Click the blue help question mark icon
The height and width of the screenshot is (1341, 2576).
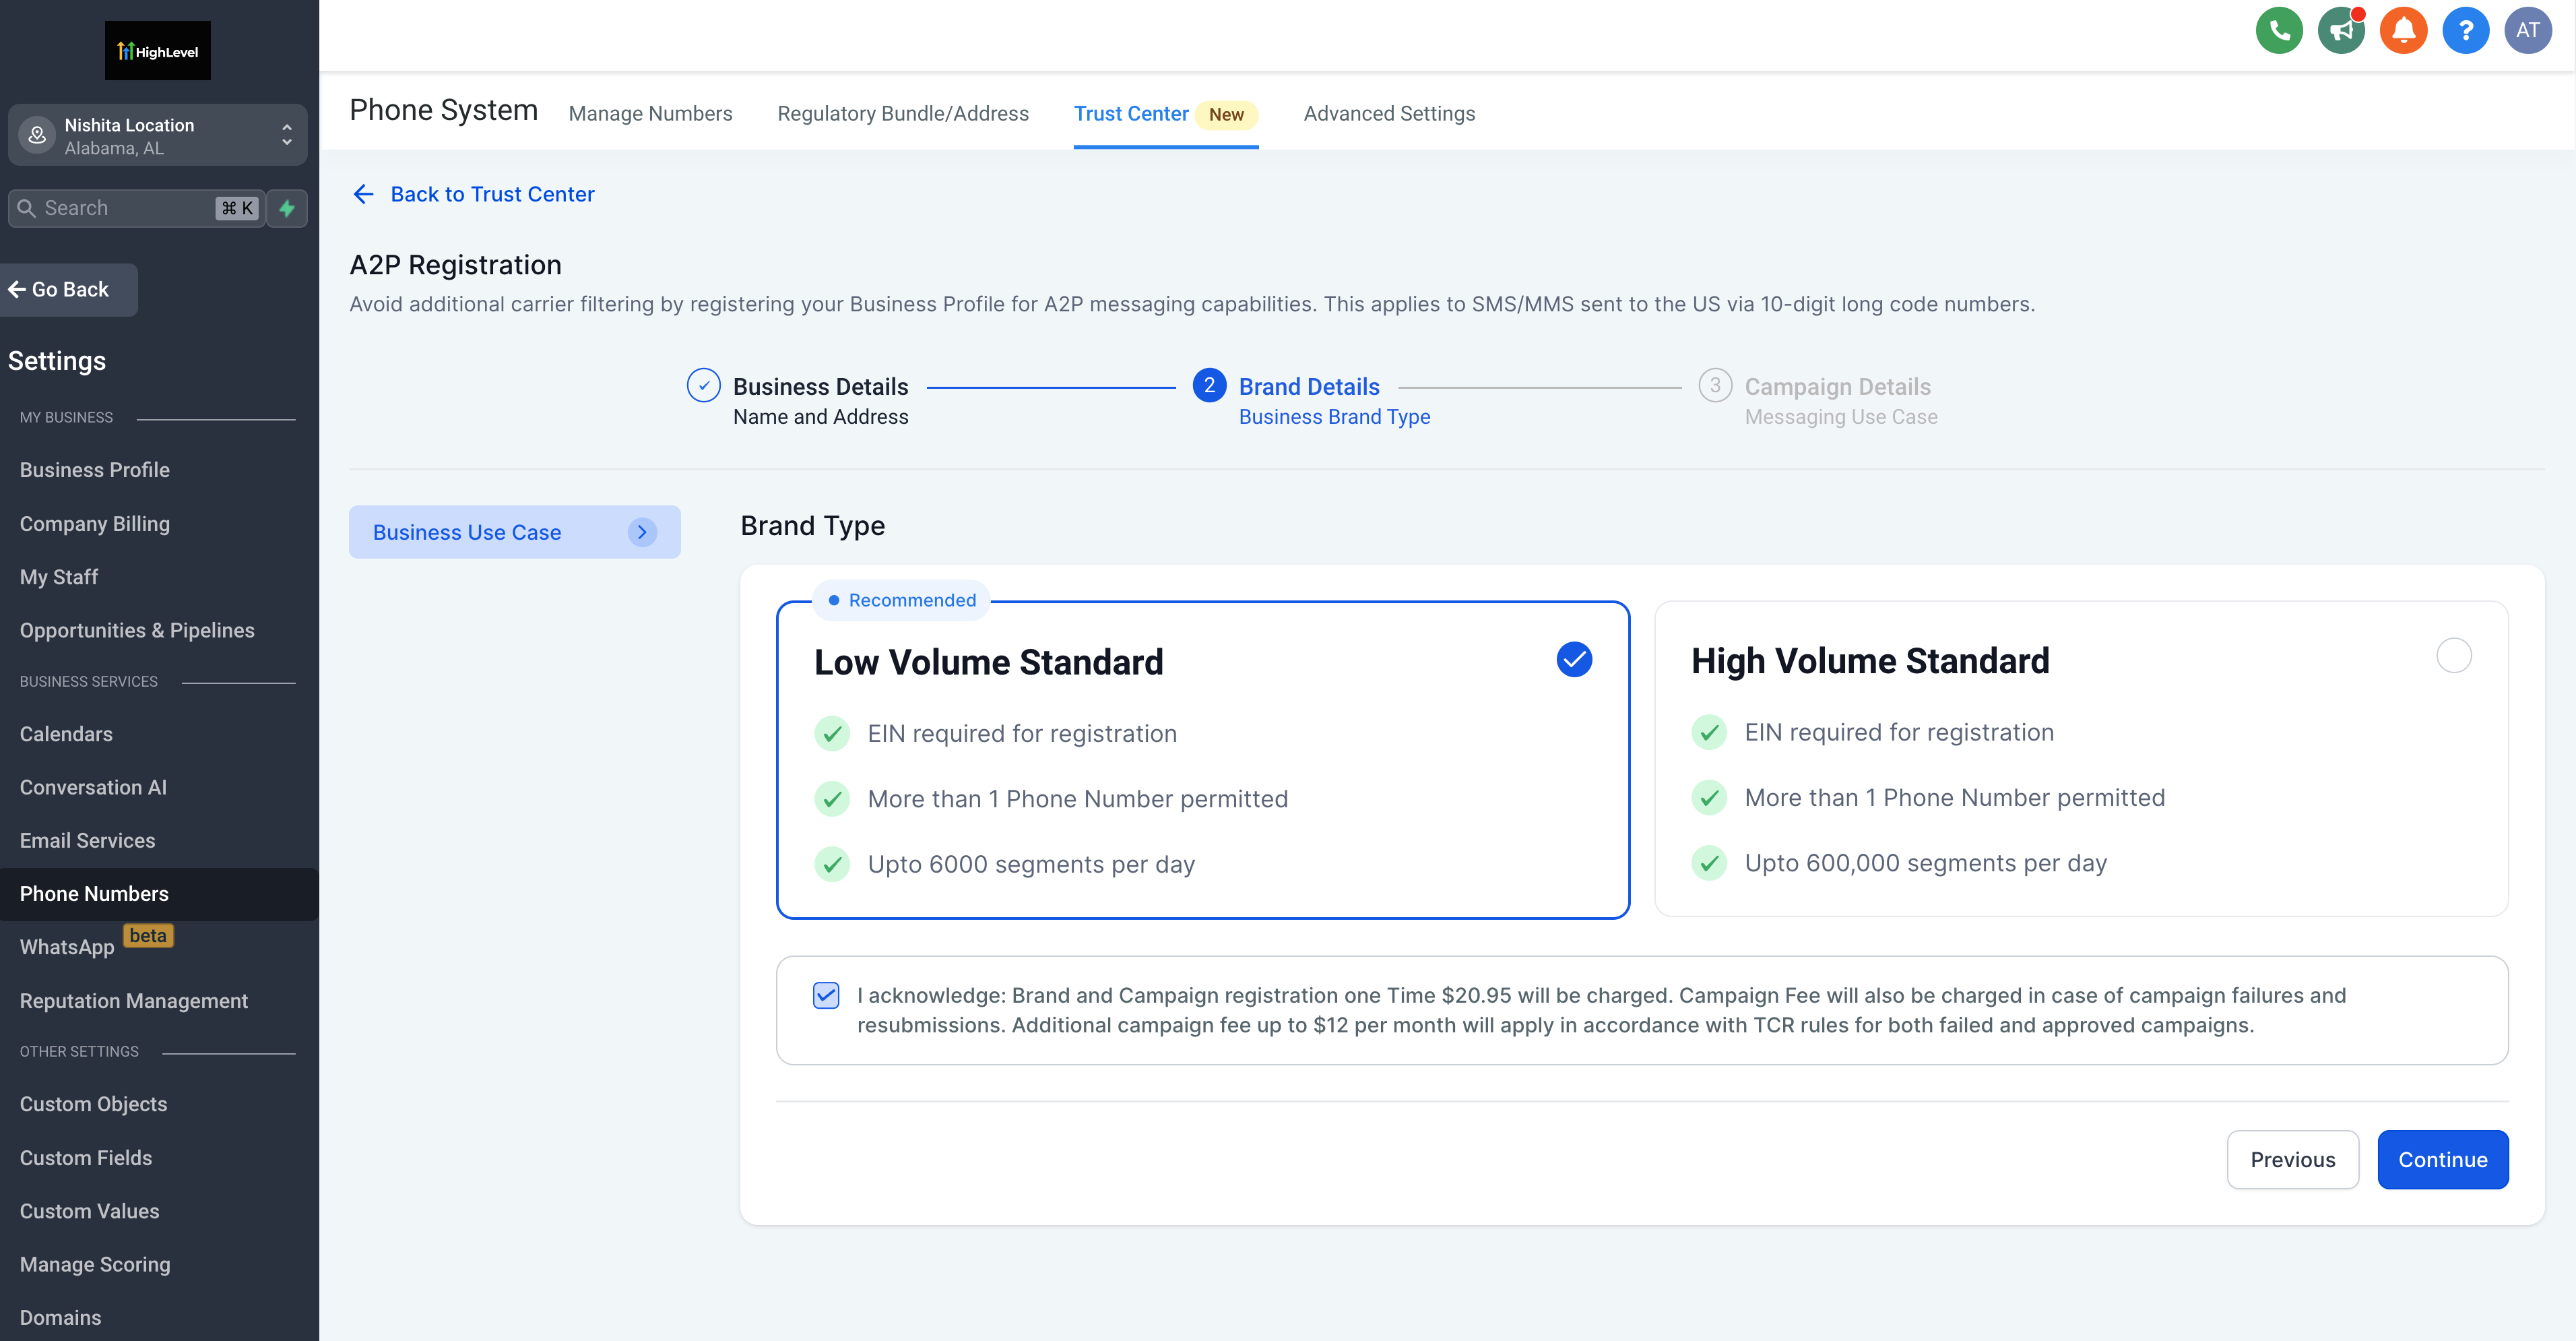pos(2465,30)
